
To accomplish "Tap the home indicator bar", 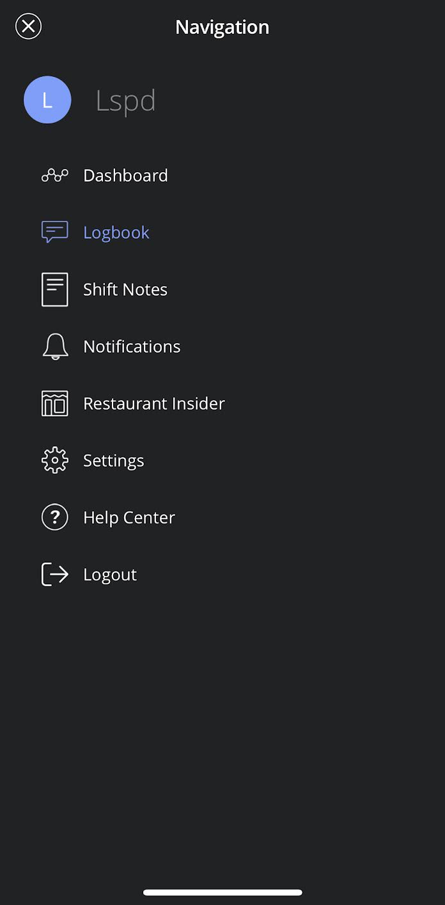I will [x=222, y=892].
